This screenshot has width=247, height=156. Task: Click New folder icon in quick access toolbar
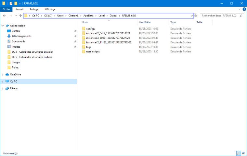click(16, 3)
